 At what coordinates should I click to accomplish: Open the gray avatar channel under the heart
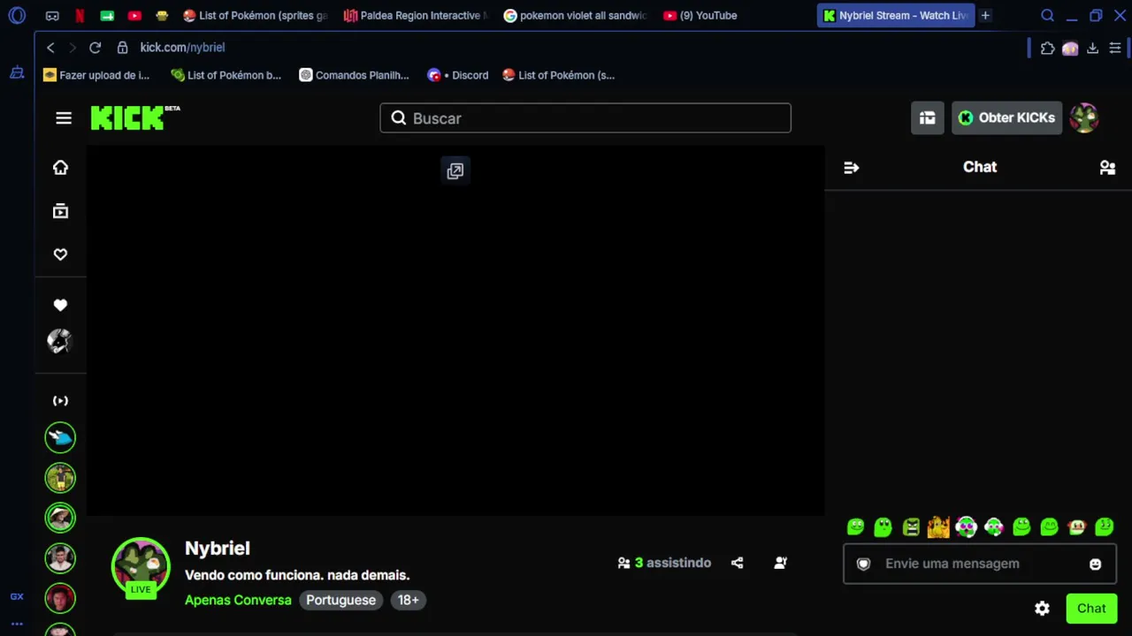coord(60,342)
